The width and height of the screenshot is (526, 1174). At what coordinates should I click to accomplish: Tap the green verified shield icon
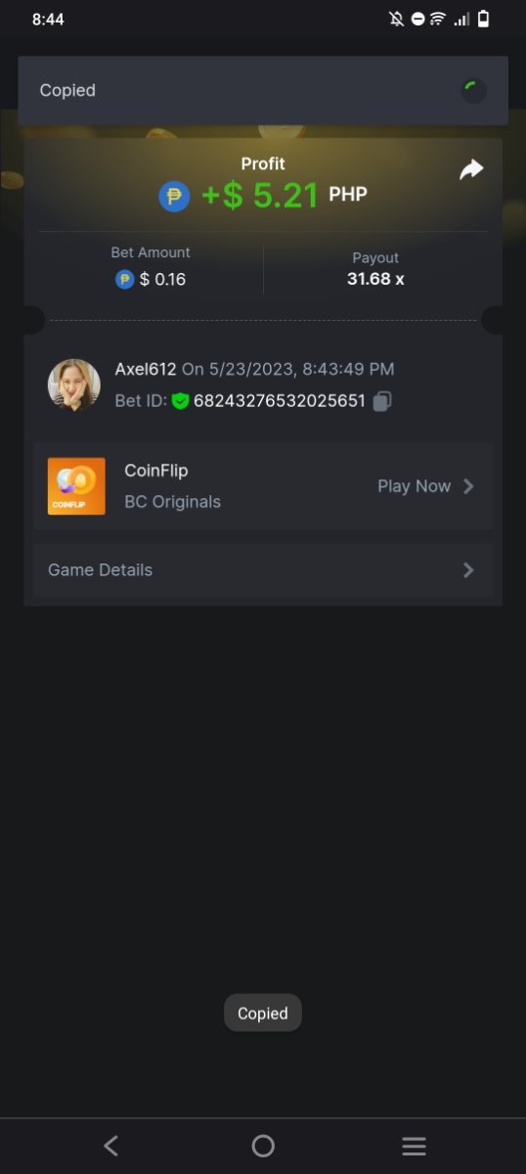pyautogui.click(x=180, y=400)
